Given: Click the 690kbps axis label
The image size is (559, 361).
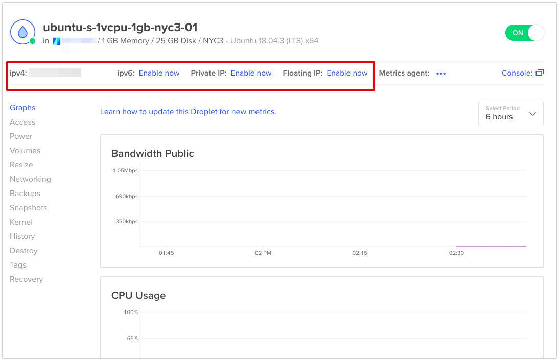Looking at the screenshot, I should tap(127, 196).
